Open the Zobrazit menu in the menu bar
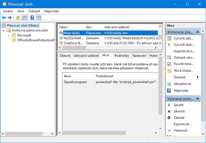 tap(34, 11)
